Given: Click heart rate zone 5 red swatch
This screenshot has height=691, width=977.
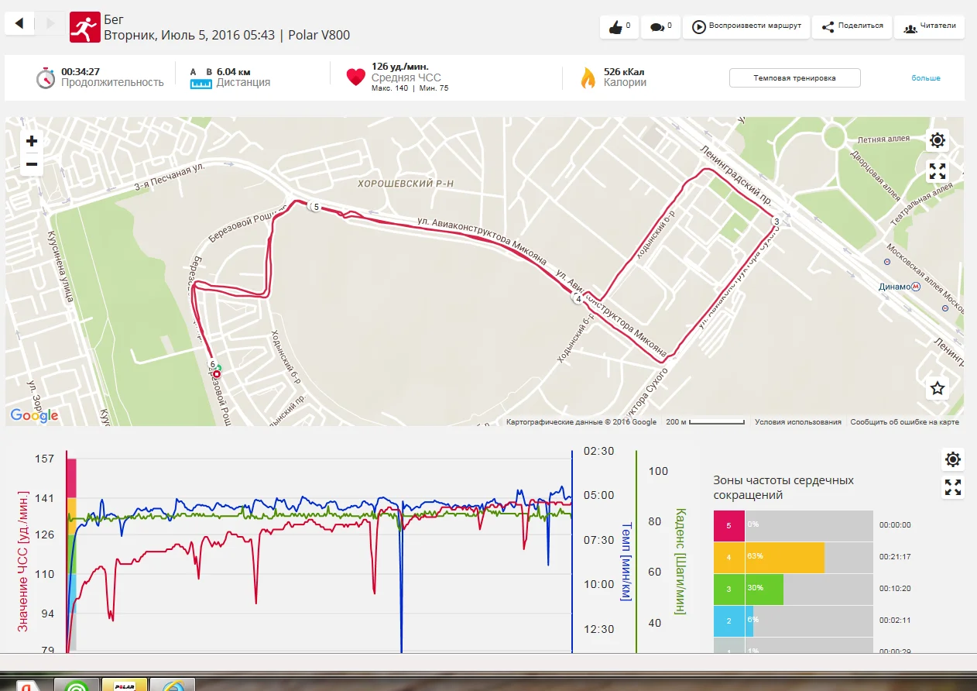Looking at the screenshot, I should pos(728,525).
